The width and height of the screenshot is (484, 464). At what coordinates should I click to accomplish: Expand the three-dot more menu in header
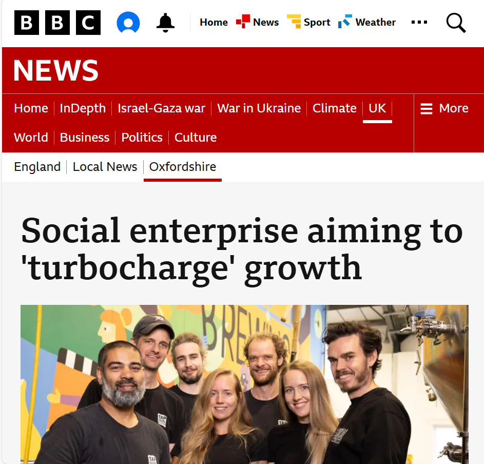pos(419,22)
